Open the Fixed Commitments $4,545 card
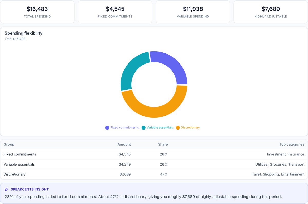 coord(115,12)
